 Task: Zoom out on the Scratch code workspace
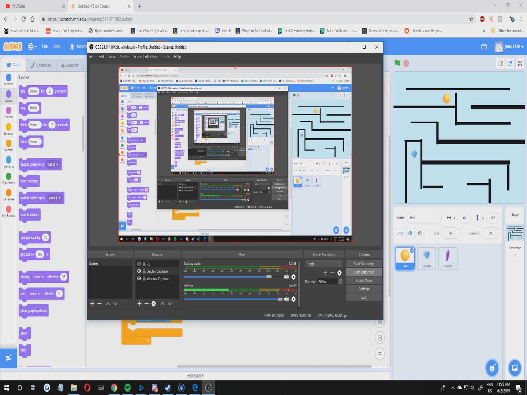point(380,338)
